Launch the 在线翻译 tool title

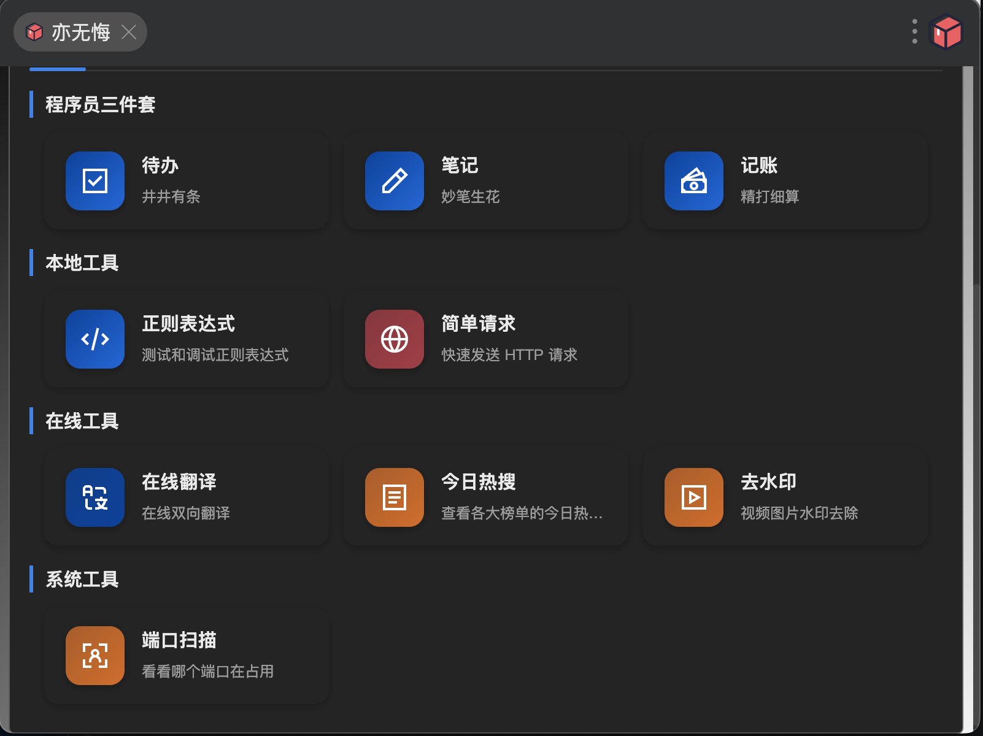tap(179, 482)
